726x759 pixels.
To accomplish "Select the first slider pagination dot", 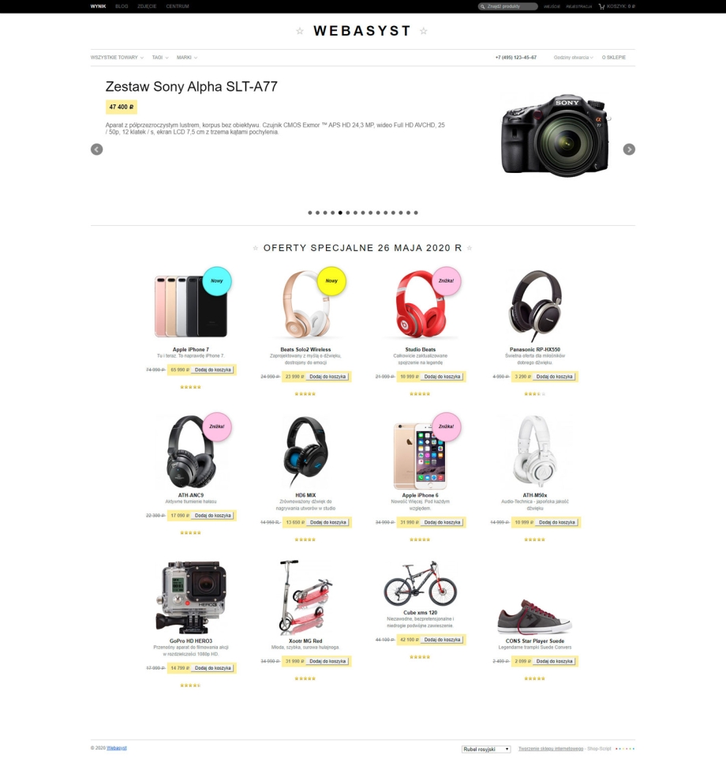I will click(310, 212).
